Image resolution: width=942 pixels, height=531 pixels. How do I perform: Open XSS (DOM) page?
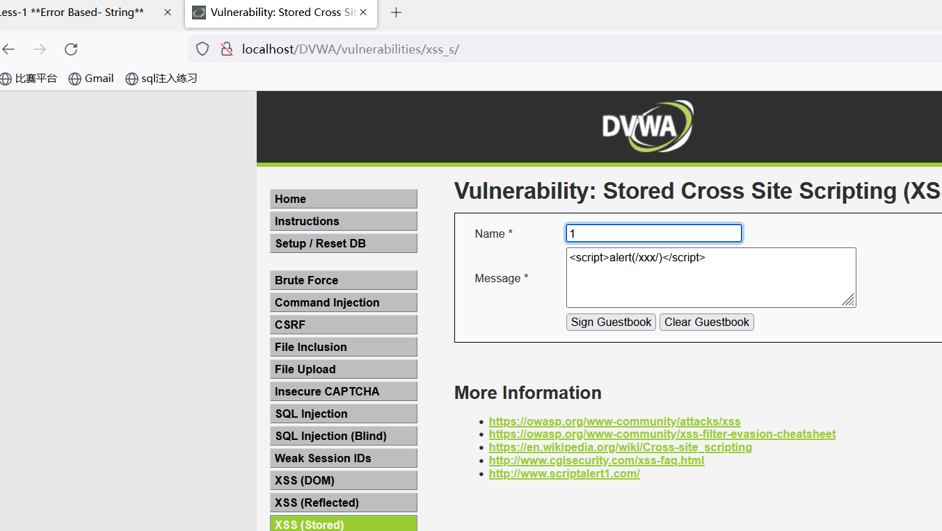(x=344, y=480)
